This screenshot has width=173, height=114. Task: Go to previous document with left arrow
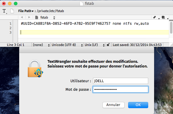pos(22,17)
